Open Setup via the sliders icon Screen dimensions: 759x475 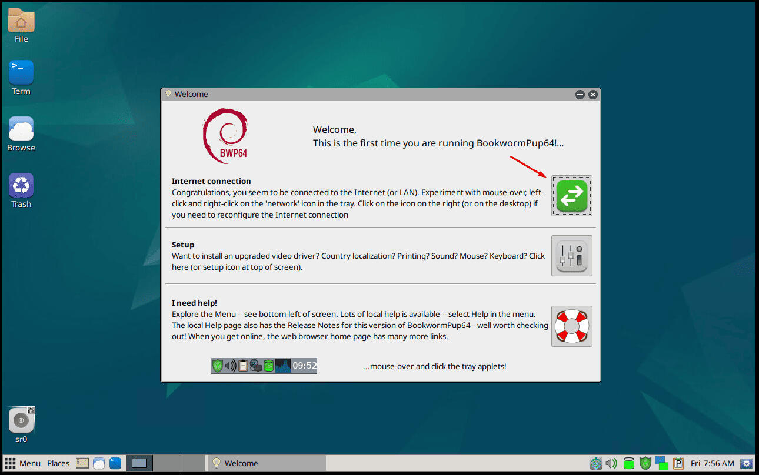tap(571, 256)
